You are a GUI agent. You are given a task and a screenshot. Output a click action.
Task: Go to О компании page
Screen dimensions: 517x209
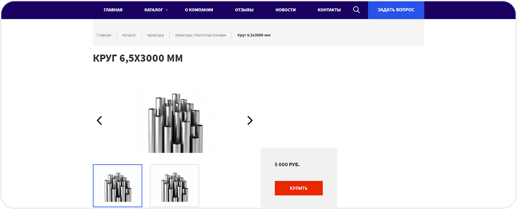pos(199,10)
